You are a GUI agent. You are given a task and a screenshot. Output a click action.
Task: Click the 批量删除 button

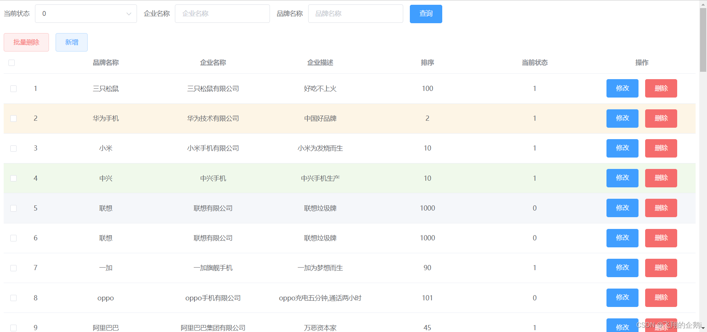click(x=26, y=42)
